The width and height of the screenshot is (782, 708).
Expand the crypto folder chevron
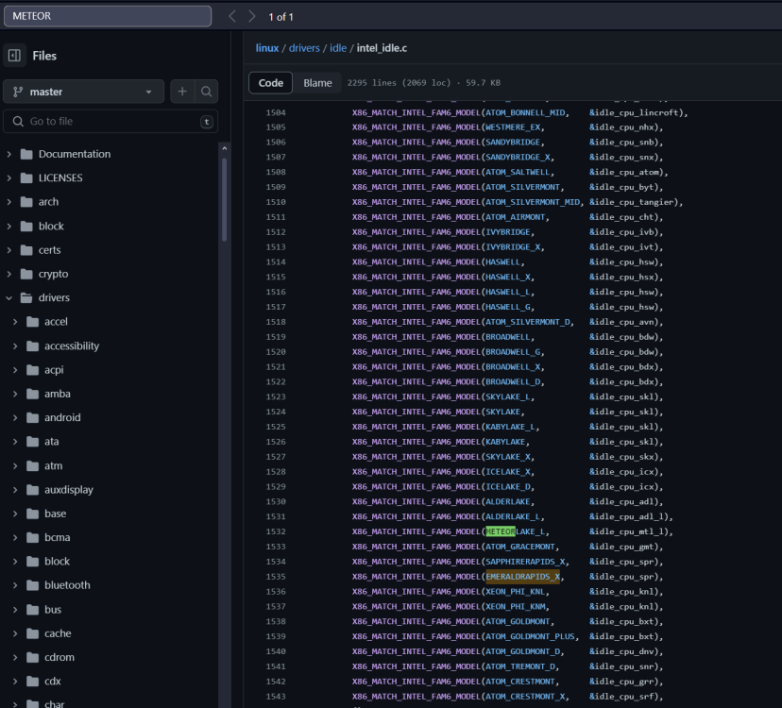point(9,274)
